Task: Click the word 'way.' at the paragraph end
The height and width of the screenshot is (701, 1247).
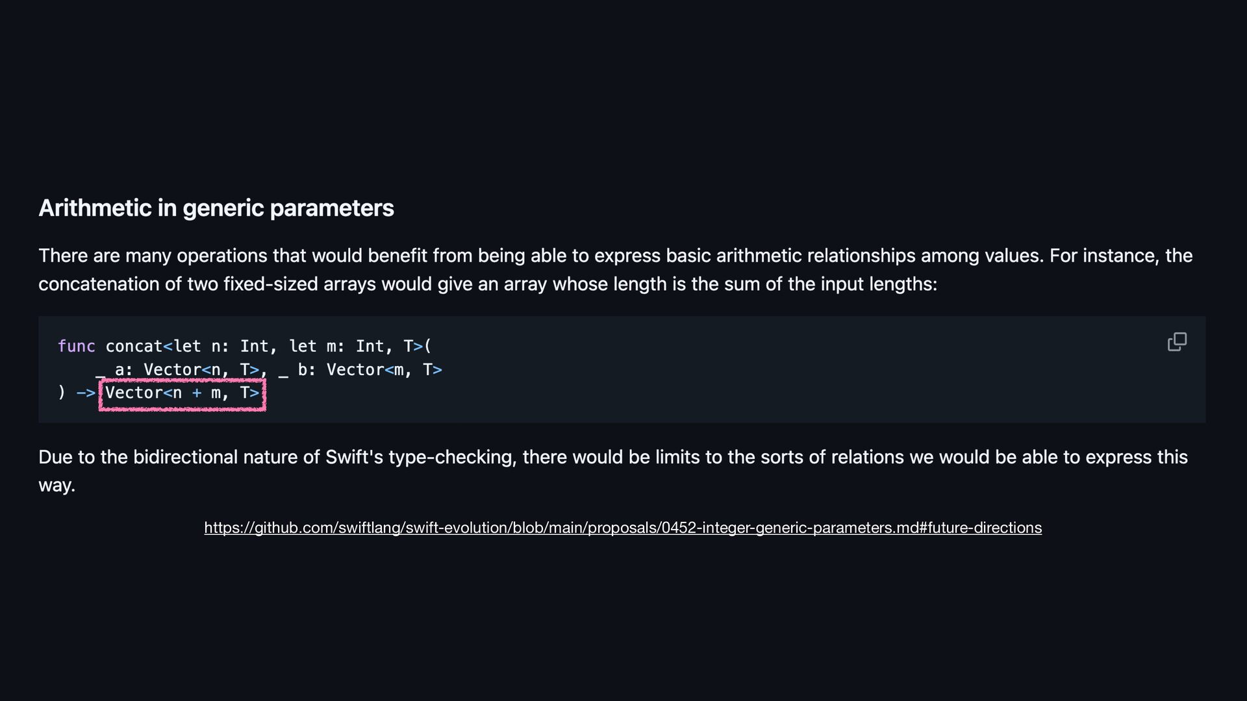Action: pos(57,485)
